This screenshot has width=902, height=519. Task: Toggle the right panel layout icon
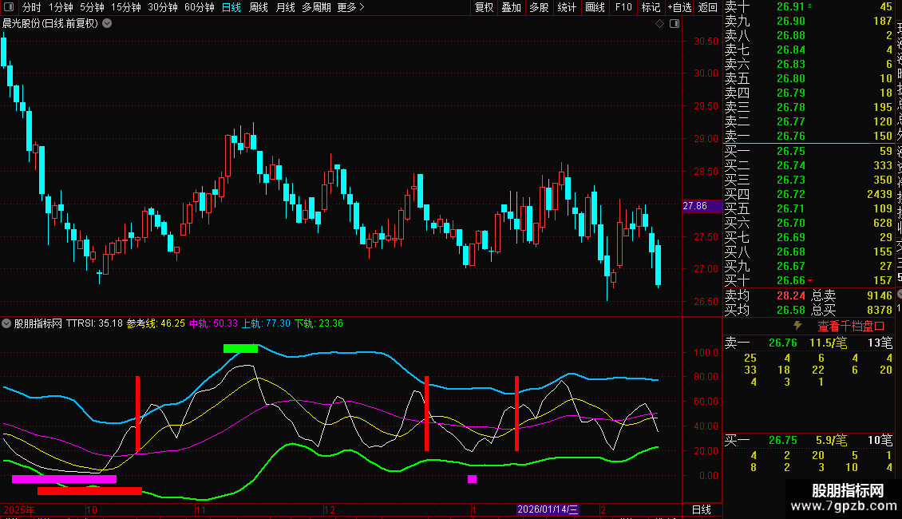674,23
